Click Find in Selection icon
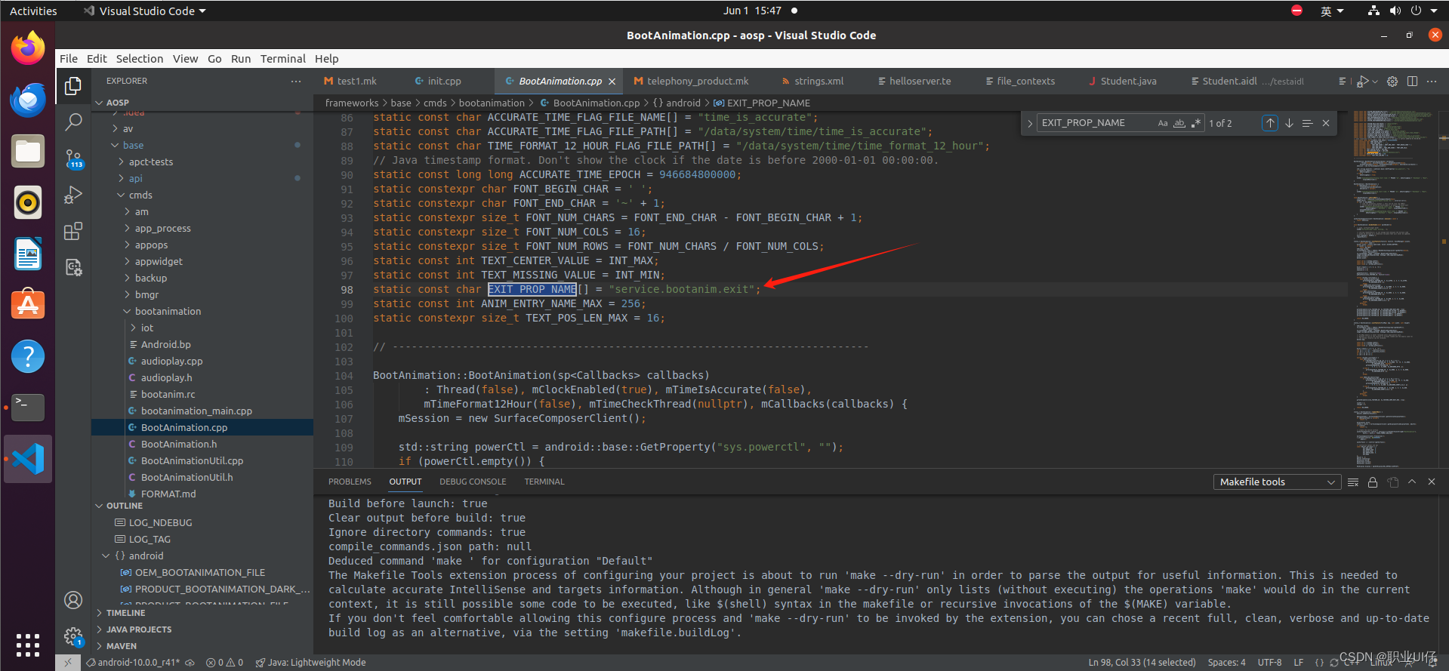Viewport: 1449px width, 671px height. [x=1307, y=123]
